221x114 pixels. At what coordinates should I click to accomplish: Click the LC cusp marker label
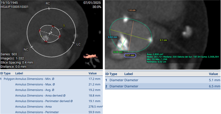pos(78,44)
